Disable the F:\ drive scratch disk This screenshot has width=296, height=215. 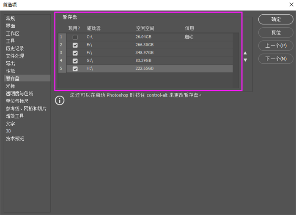(x=75, y=53)
